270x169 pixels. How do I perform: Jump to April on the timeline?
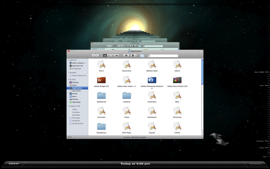262,86
